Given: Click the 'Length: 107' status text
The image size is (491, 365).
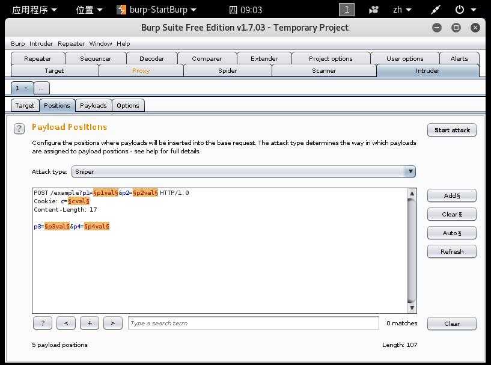Looking at the screenshot, I should [400, 345].
